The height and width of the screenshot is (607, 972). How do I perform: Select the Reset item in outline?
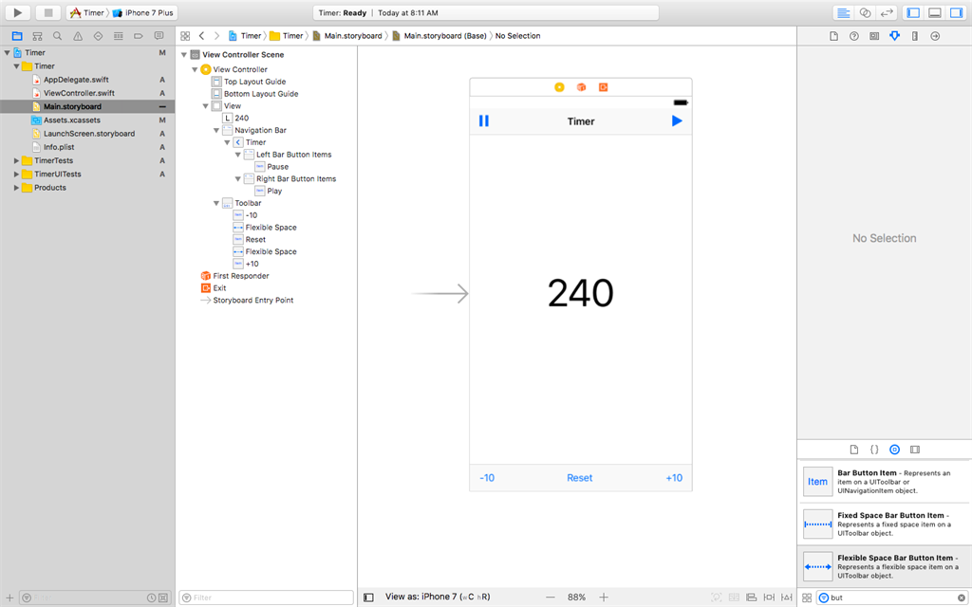pyautogui.click(x=255, y=240)
